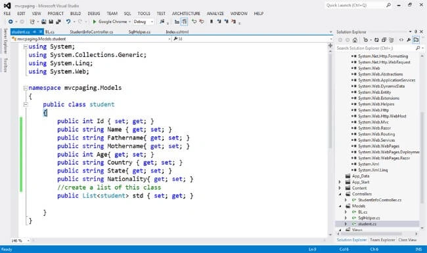Collapse the student class outlining region

[26, 104]
